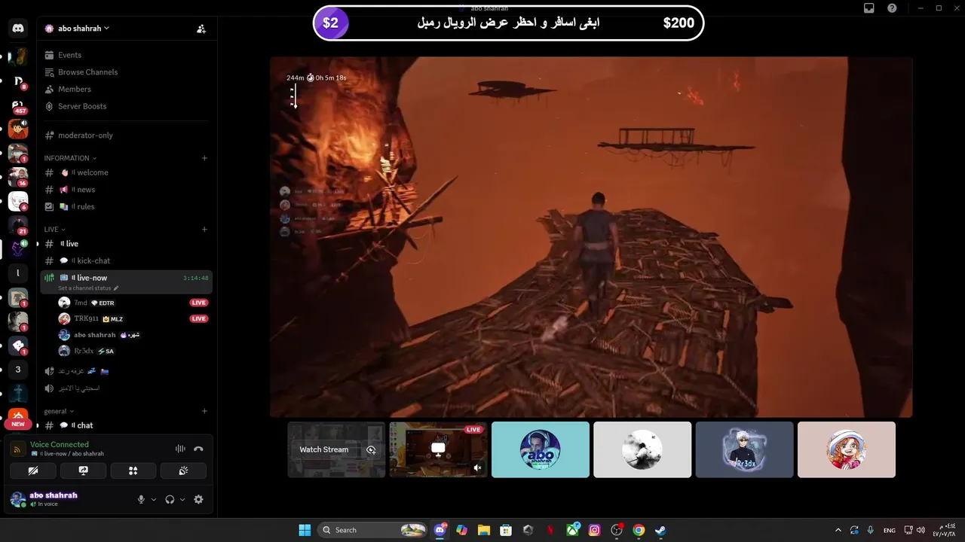Start an activity
Screen dimensions: 965x542
(133, 470)
